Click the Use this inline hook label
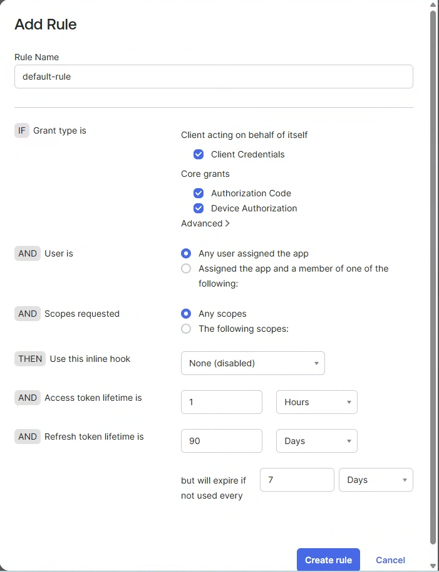The width and height of the screenshot is (439, 572). point(90,359)
